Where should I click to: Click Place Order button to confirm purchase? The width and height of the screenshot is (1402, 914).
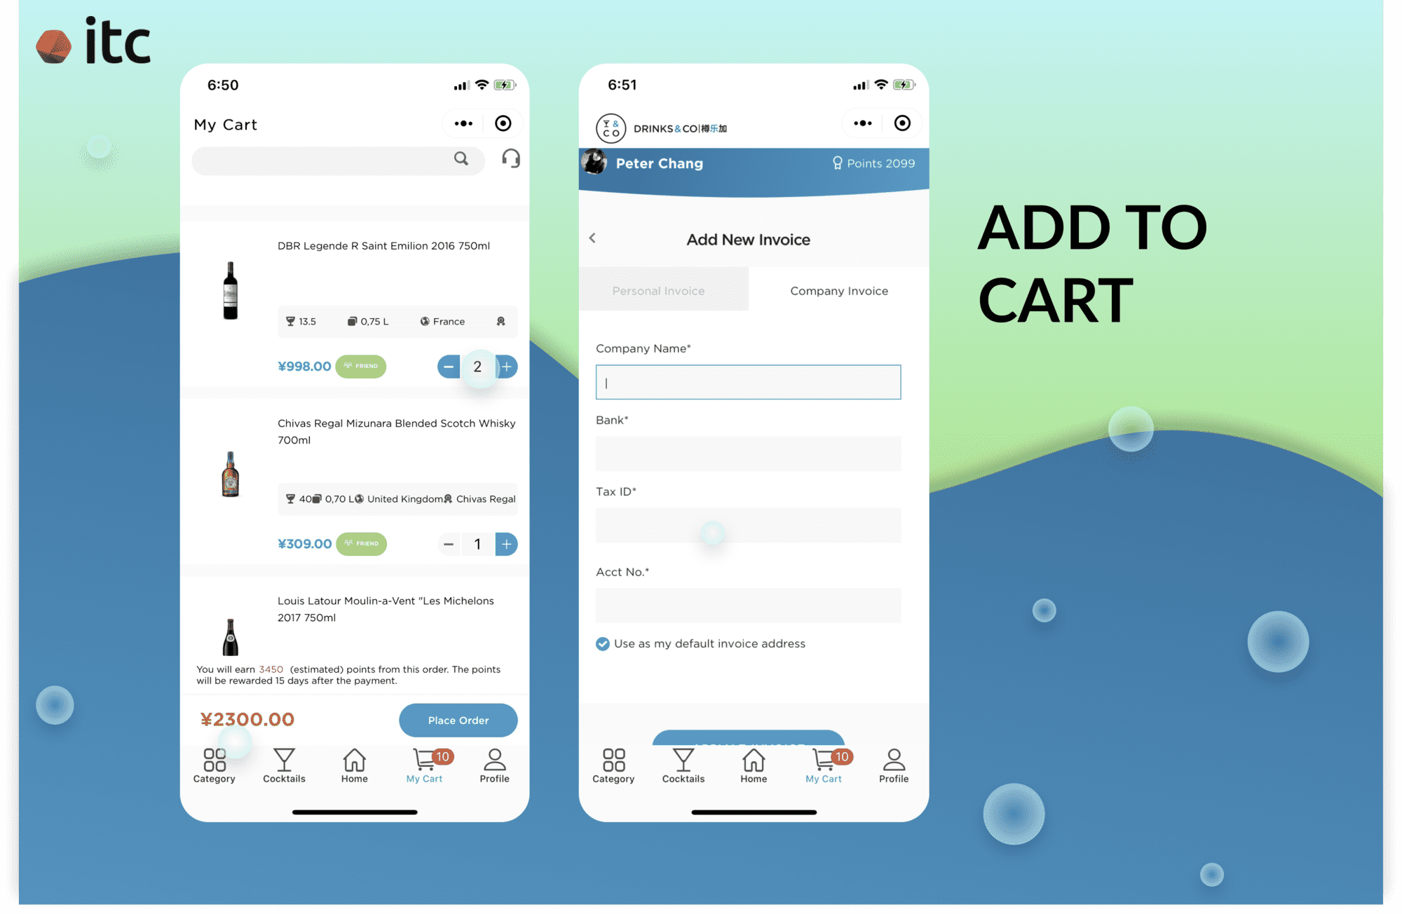[x=458, y=720]
